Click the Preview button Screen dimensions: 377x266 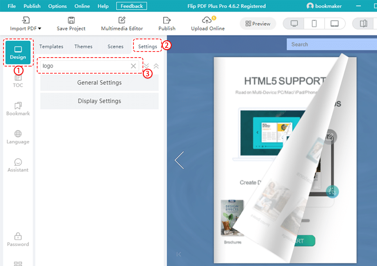[x=258, y=23]
